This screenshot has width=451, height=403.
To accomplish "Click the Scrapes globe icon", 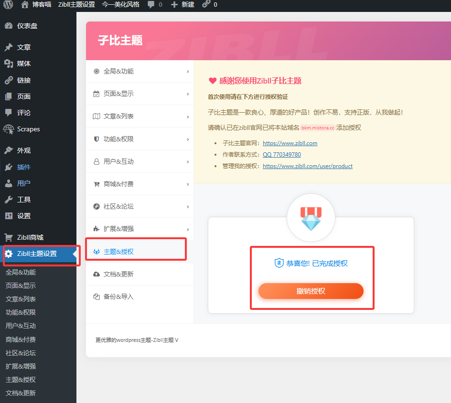I will [9, 129].
